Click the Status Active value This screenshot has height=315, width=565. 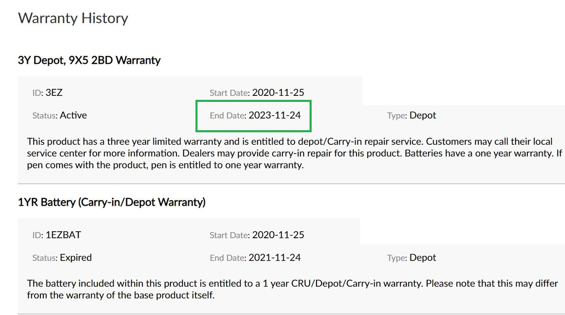coord(74,115)
